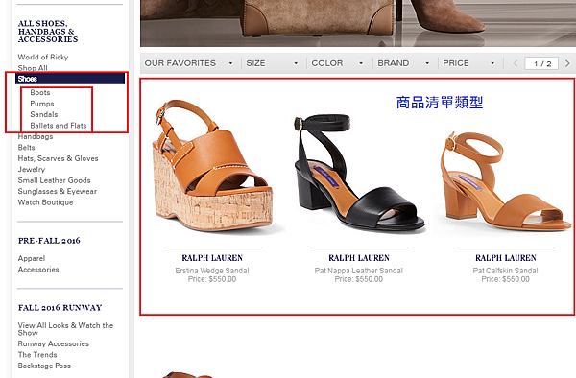This screenshot has width=576, height=378.
Task: Open Jewelry category
Action: (x=32, y=170)
